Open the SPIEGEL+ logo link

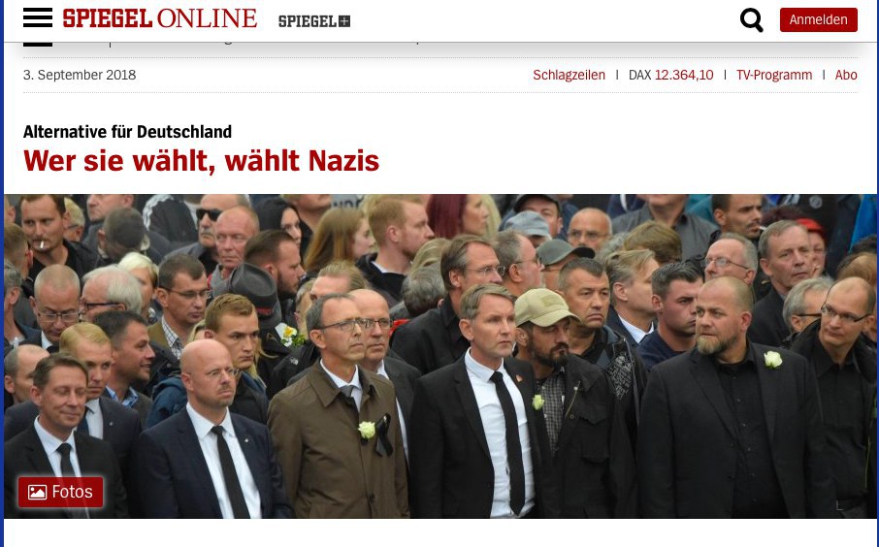tap(314, 21)
